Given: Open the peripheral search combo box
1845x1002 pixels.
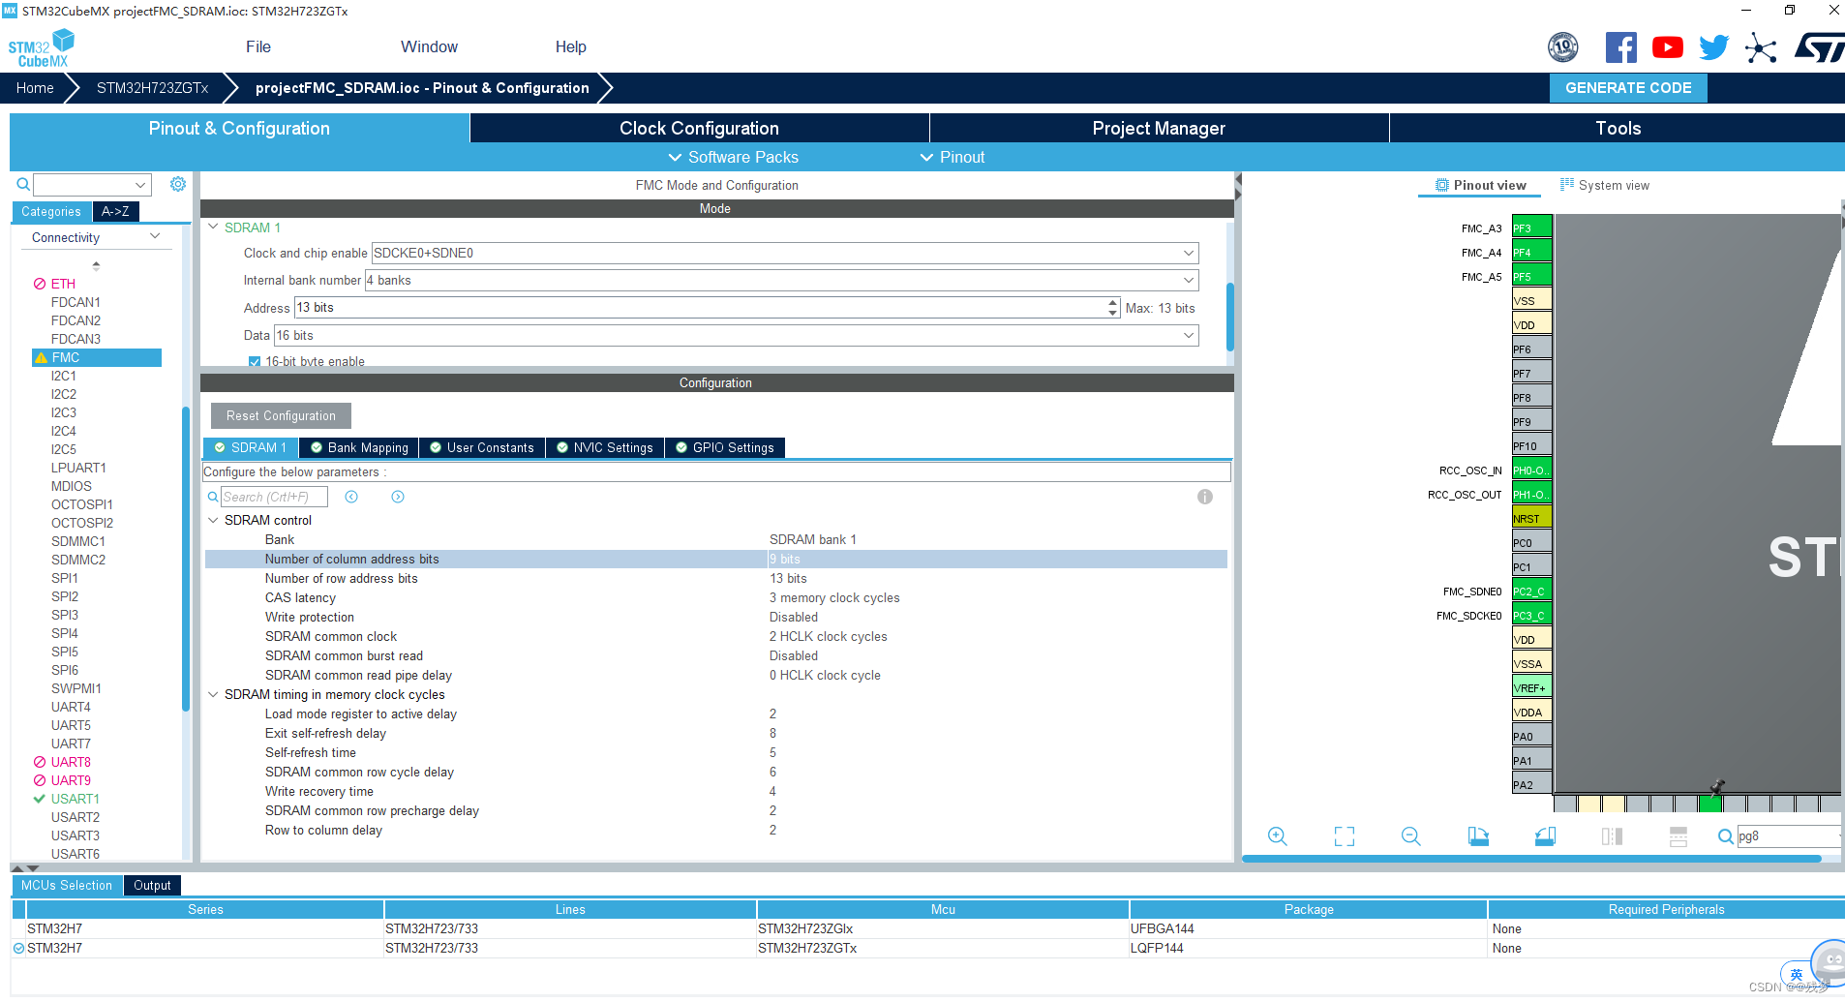Looking at the screenshot, I should point(93,184).
